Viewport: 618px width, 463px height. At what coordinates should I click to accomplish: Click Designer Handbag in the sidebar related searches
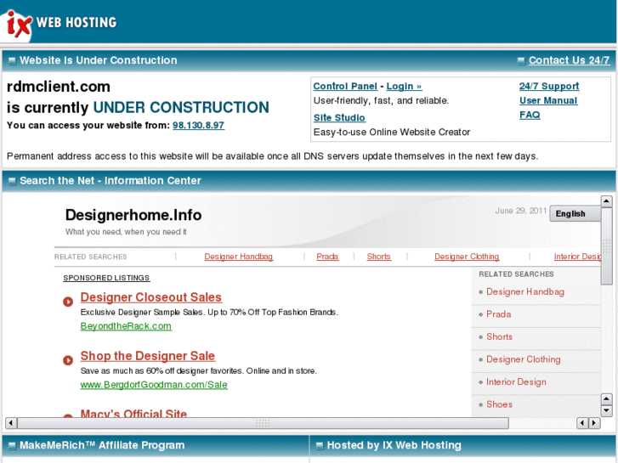pyautogui.click(x=525, y=292)
